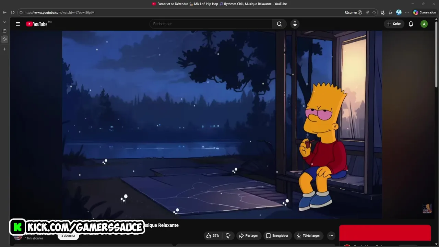439x247 pixels.
Task: Click the small video thumbnail at right edge
Action: coord(427,209)
